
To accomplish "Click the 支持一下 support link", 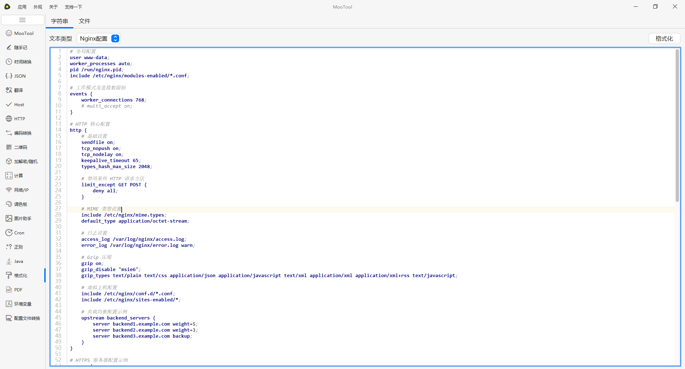I will pyautogui.click(x=73, y=7).
